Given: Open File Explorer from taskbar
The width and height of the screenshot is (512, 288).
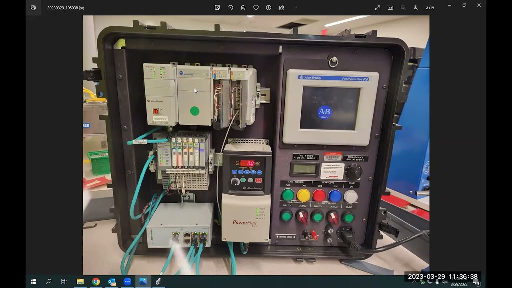Looking at the screenshot, I should tap(80, 282).
